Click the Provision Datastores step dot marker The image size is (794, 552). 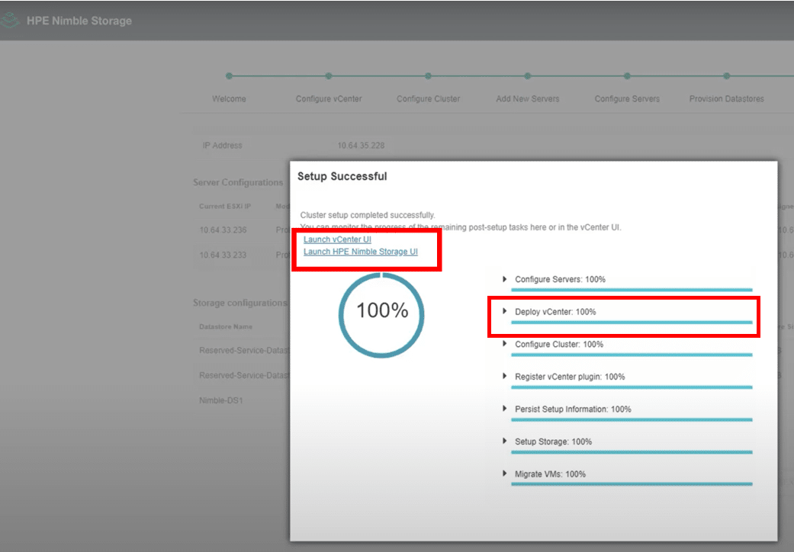point(727,76)
